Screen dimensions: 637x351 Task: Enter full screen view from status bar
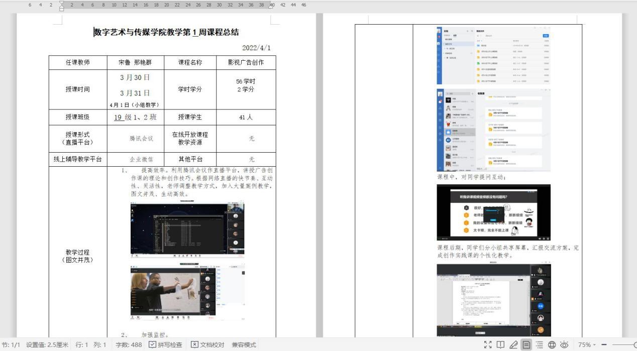click(x=487, y=344)
